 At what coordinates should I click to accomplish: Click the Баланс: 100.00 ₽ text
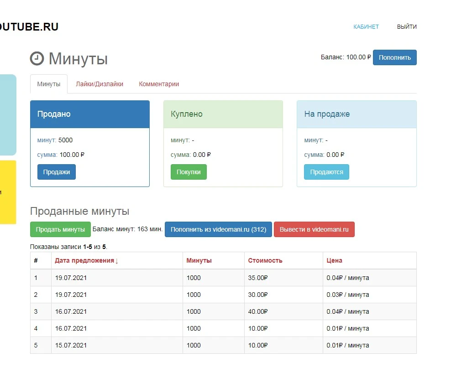point(346,57)
